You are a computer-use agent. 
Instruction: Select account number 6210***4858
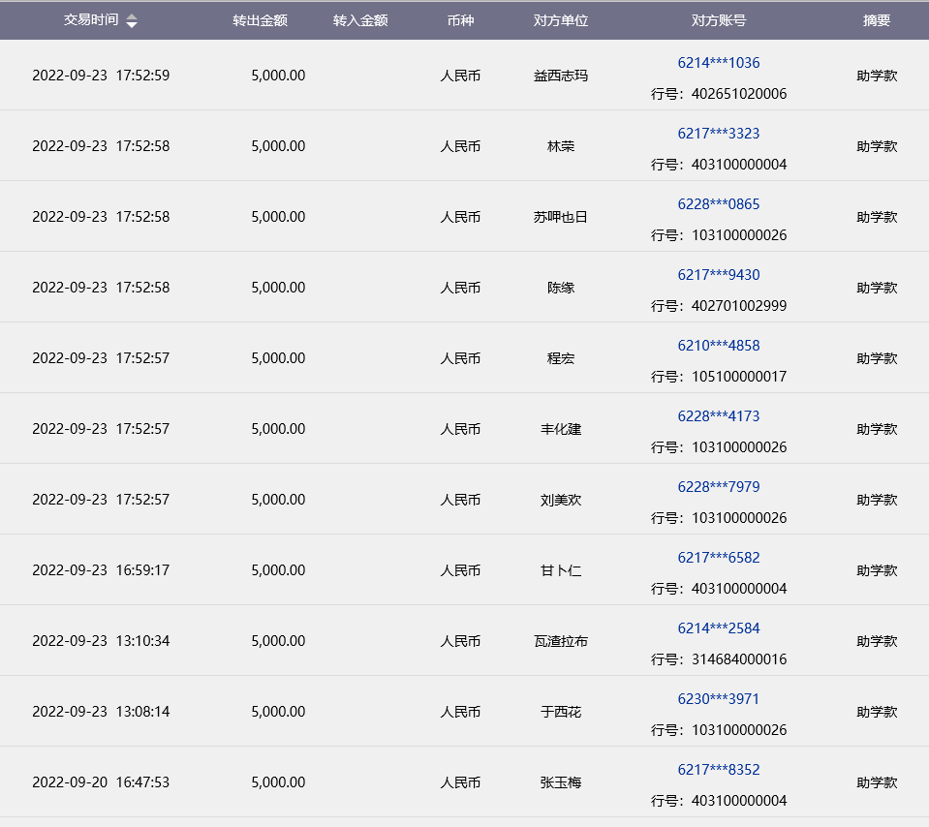(x=718, y=346)
